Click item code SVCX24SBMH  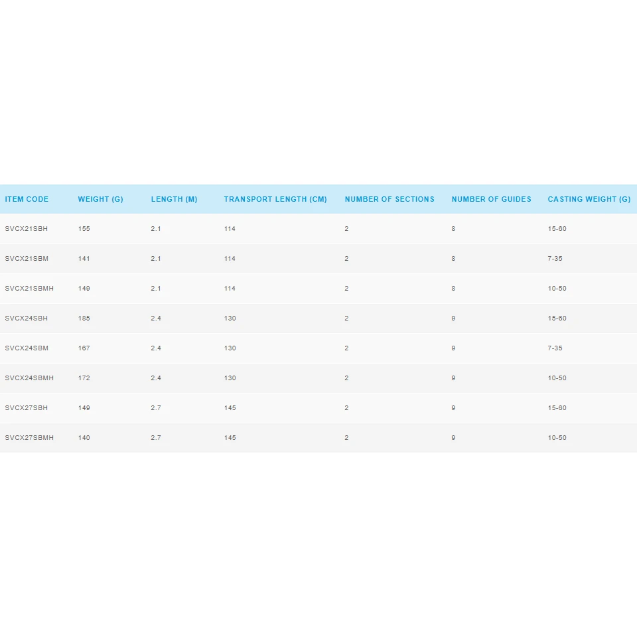(x=29, y=378)
